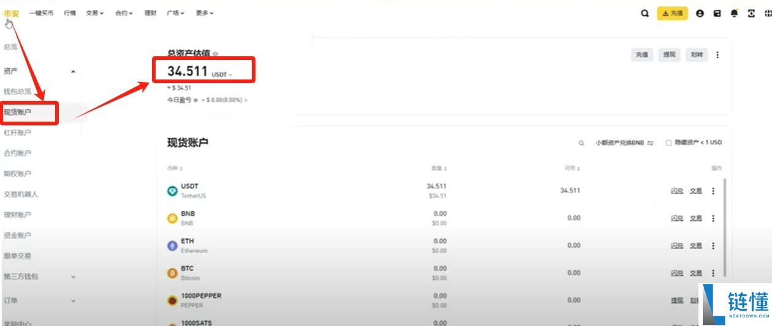Enable 隐藏资产 < 1 USD checkbox

[x=668, y=143]
